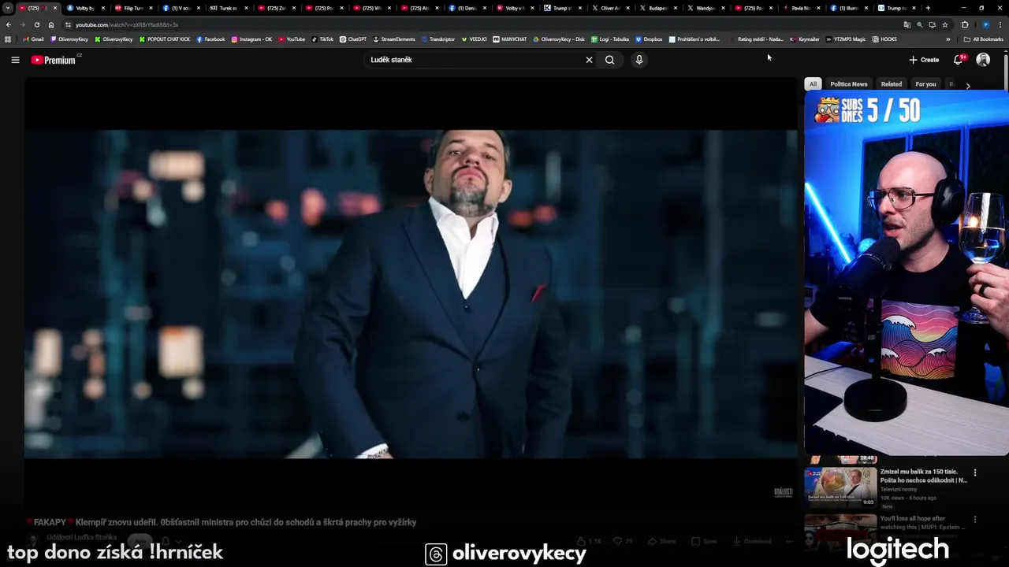Open the Create upload menu
The image size is (1009, 567).
924,60
